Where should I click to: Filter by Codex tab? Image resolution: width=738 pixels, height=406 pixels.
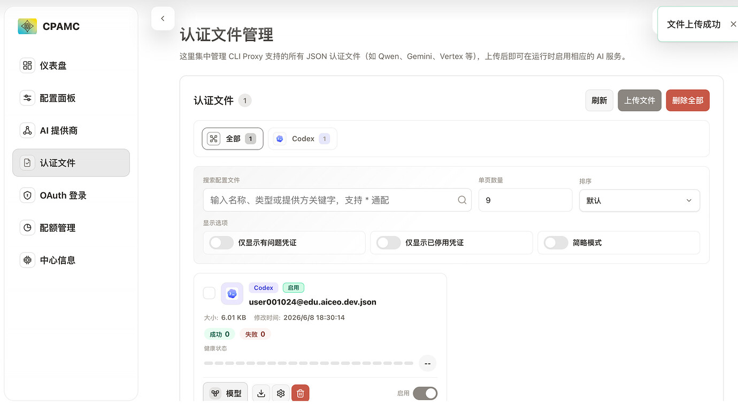pos(303,139)
